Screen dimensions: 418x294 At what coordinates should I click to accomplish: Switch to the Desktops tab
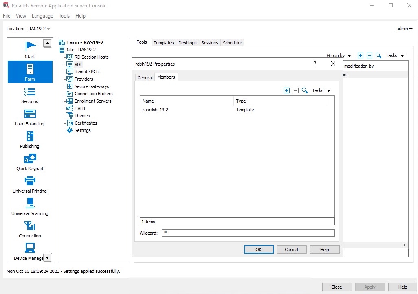pyautogui.click(x=187, y=43)
